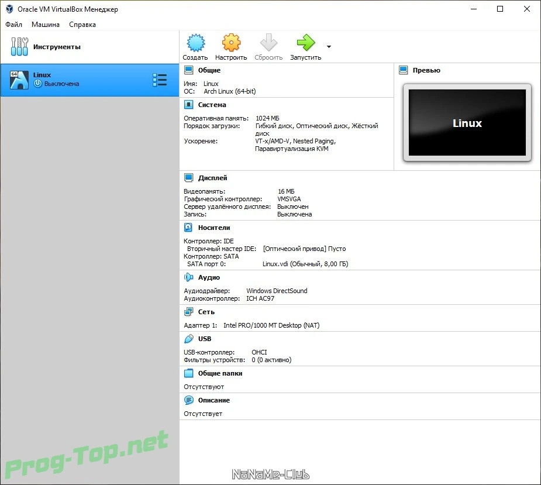Click the Linux.vdi disk entry
This screenshot has height=485, width=541.
click(x=305, y=264)
